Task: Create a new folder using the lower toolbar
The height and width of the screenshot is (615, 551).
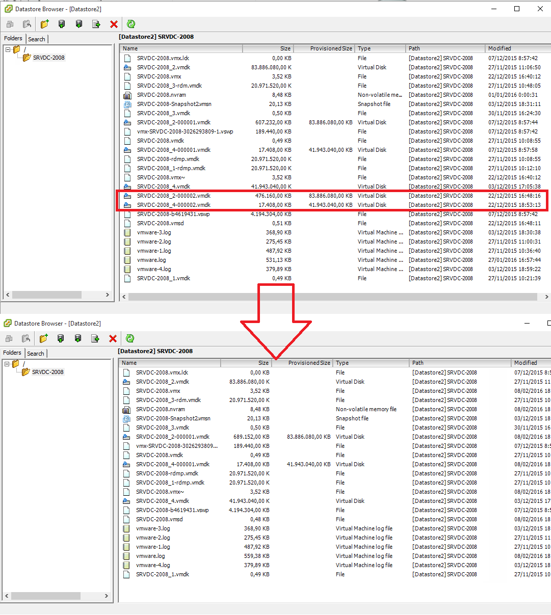Action: [43, 338]
